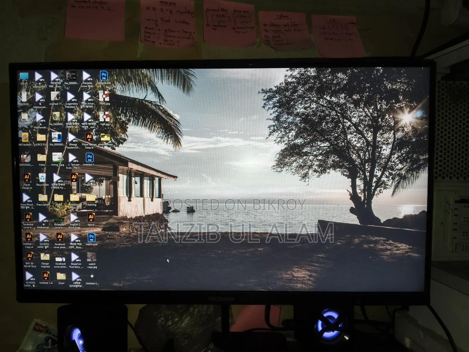Click the Prescription folder
Image resolution: width=469 pixels, height=352 pixels.
coord(43,200)
